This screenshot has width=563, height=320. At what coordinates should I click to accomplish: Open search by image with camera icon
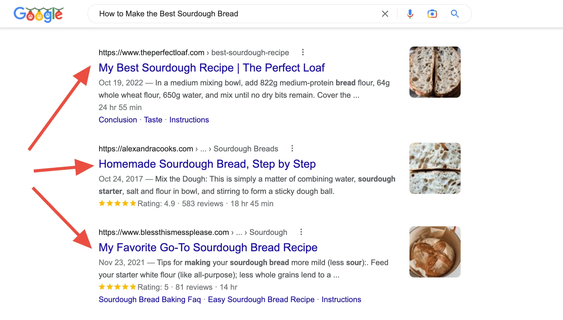click(x=432, y=14)
